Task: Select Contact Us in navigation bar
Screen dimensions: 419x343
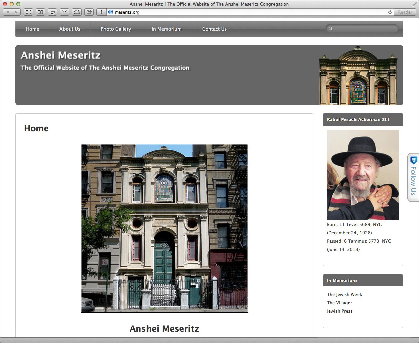Action: click(214, 29)
